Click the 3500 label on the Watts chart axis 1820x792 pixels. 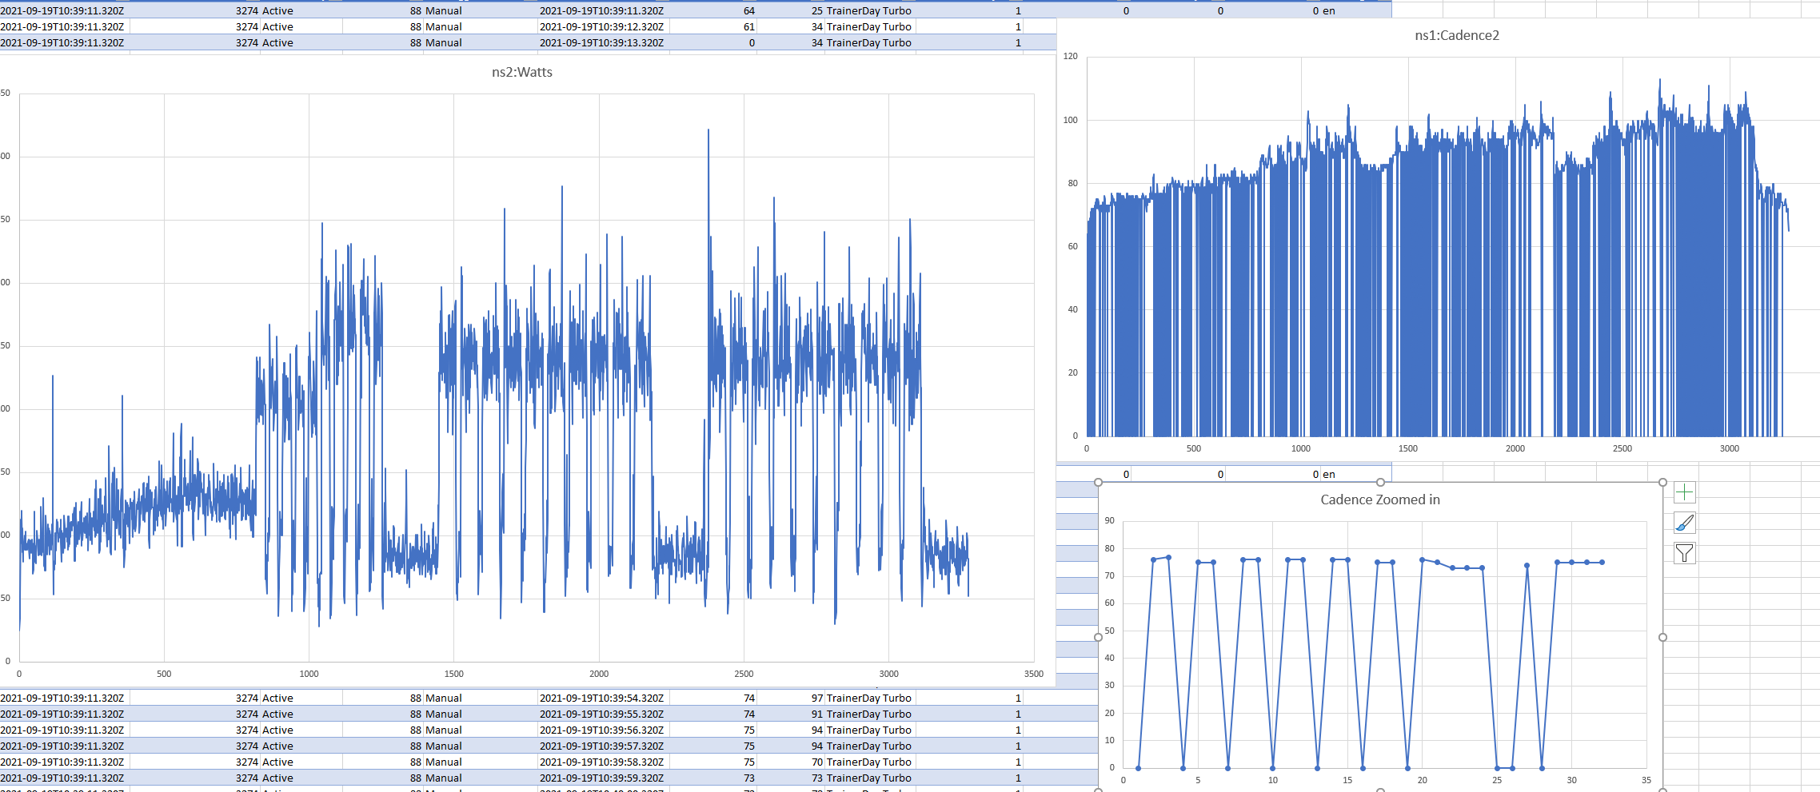coord(1034,674)
